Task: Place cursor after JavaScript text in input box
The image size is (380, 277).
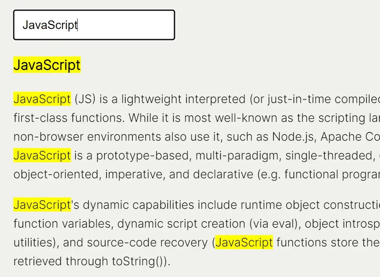Action: pos(78,25)
